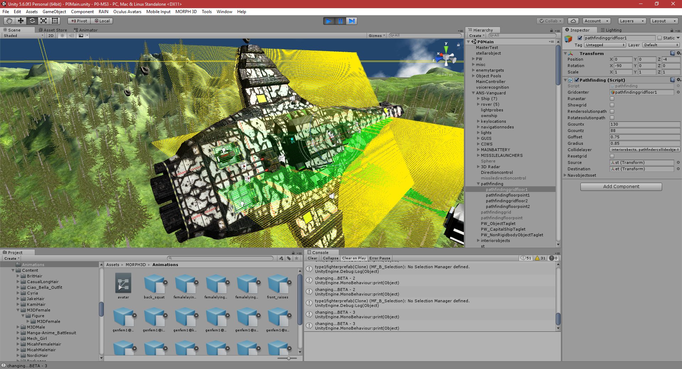Open the GameObject menu

(x=54, y=12)
